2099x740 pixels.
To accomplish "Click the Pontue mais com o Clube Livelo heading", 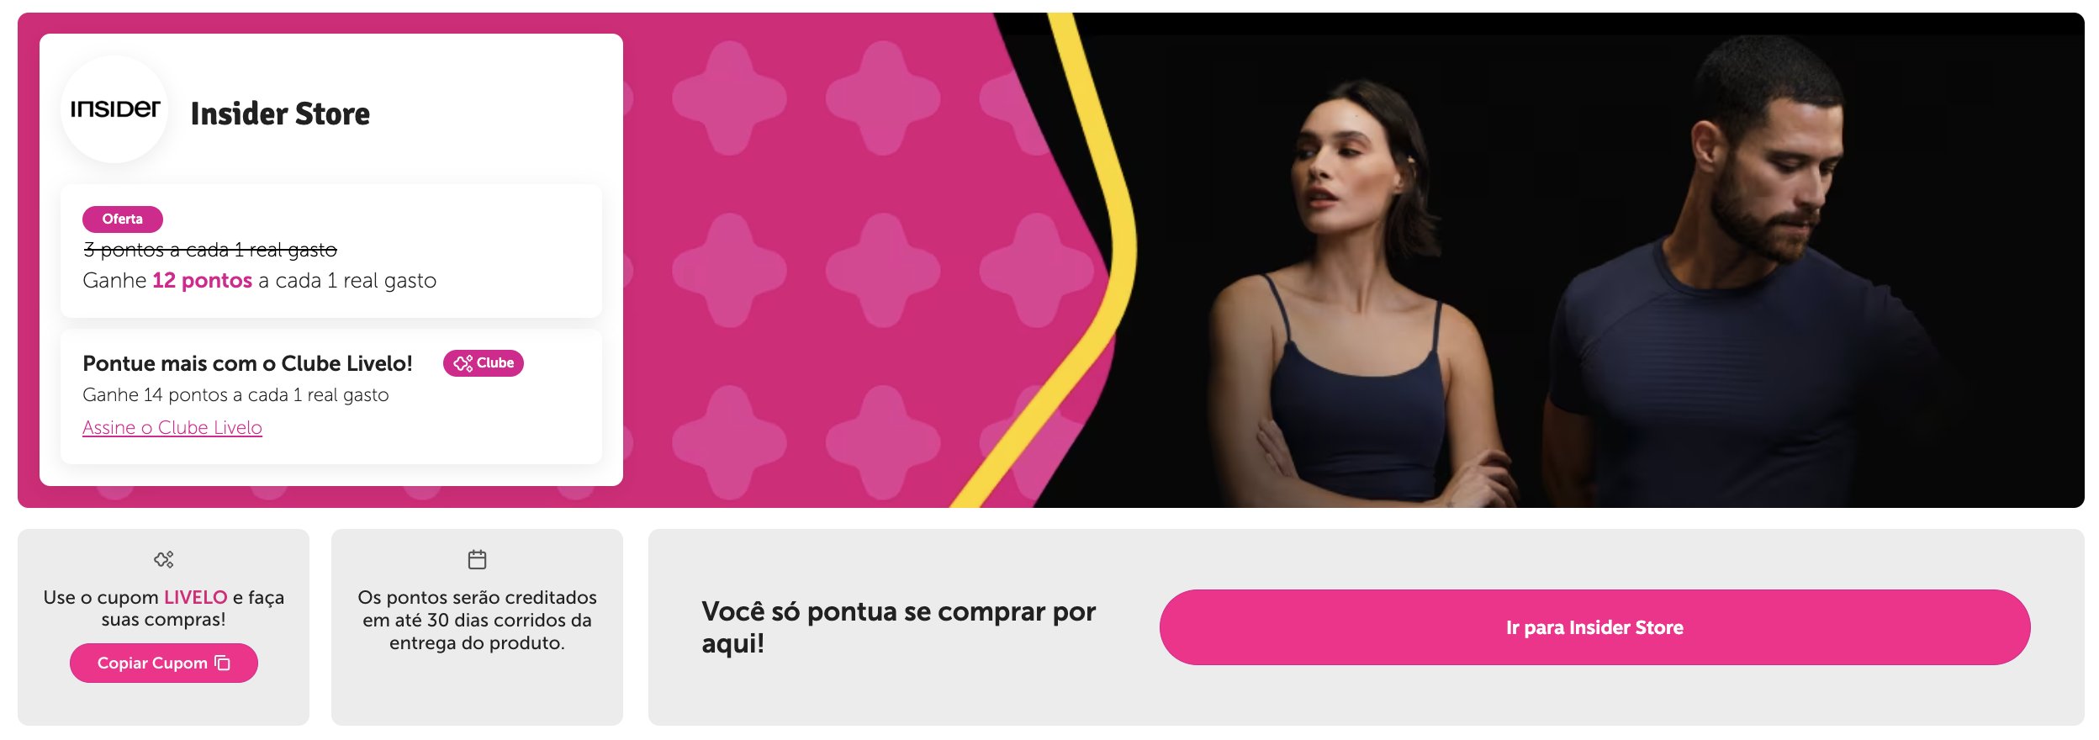I will click(x=247, y=363).
